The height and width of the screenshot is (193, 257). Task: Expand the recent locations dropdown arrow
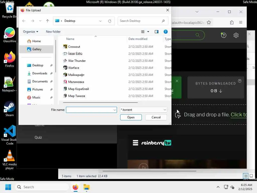click(40, 21)
